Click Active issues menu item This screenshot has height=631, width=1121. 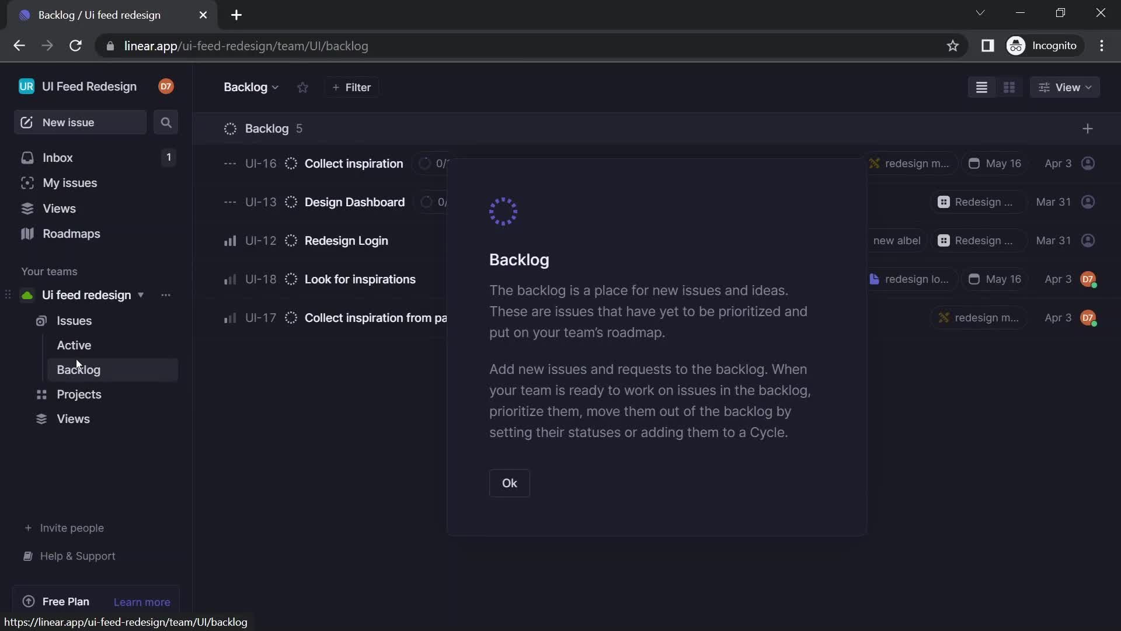point(74,344)
